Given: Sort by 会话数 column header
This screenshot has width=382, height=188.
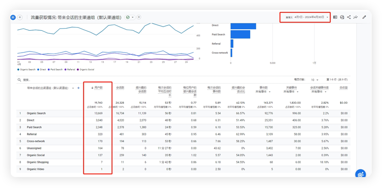Looking at the screenshot, I should point(120,88).
